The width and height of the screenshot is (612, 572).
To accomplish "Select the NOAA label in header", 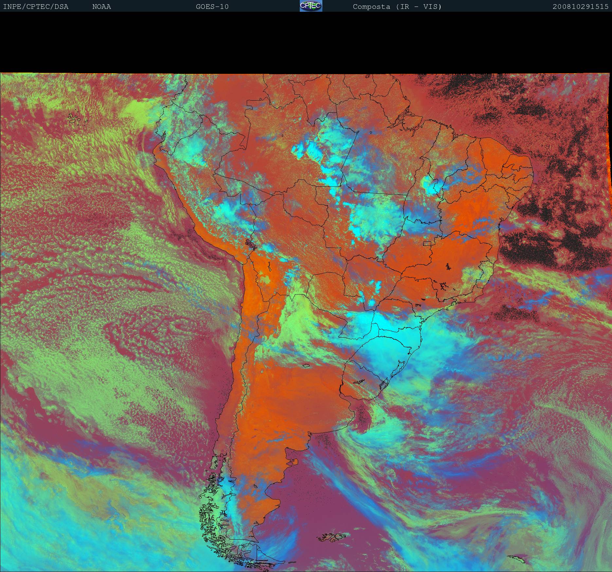I will tap(101, 7).
